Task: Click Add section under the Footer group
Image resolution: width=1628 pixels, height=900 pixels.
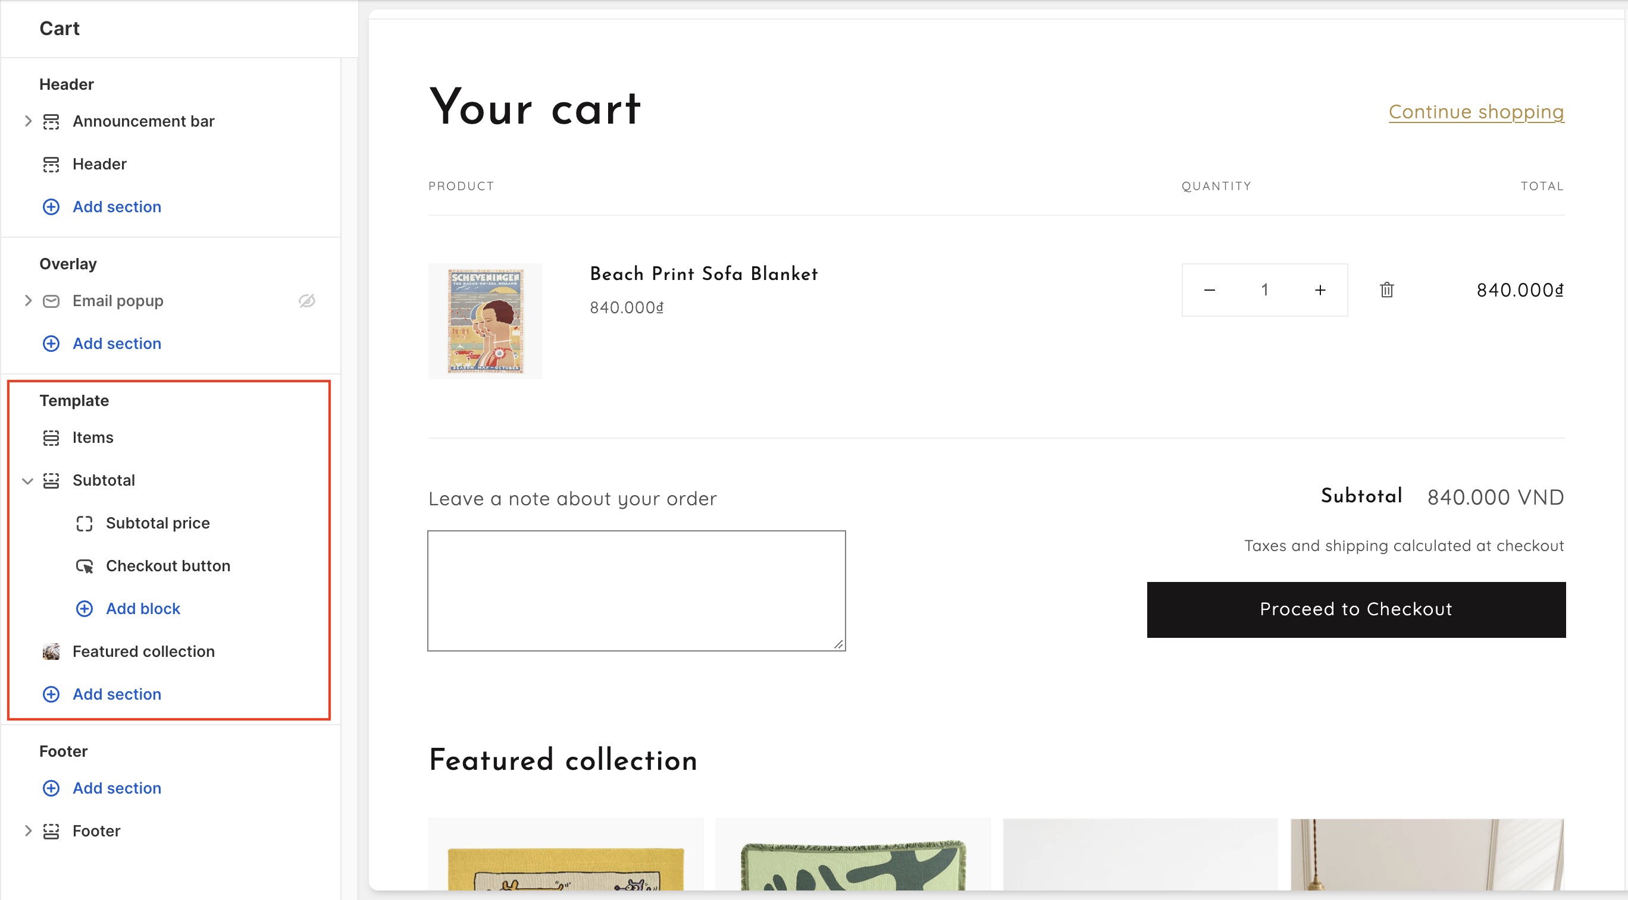Action: 116,788
